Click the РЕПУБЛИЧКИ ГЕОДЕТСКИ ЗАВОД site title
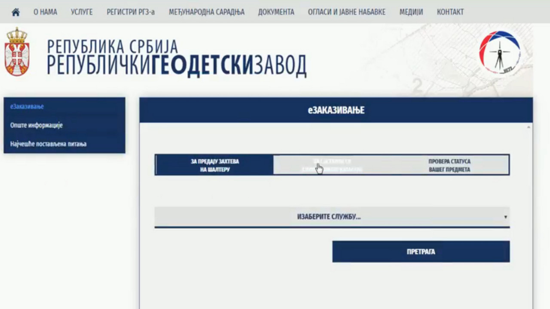The height and width of the screenshot is (309, 550). tap(177, 65)
